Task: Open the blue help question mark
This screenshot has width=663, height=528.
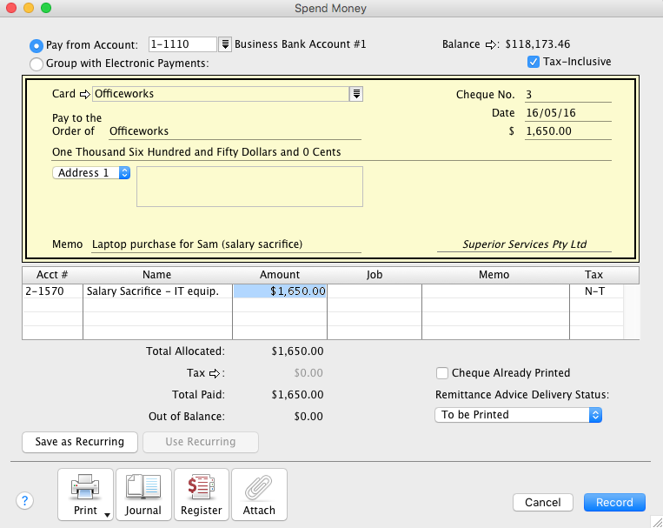Action: [24, 500]
